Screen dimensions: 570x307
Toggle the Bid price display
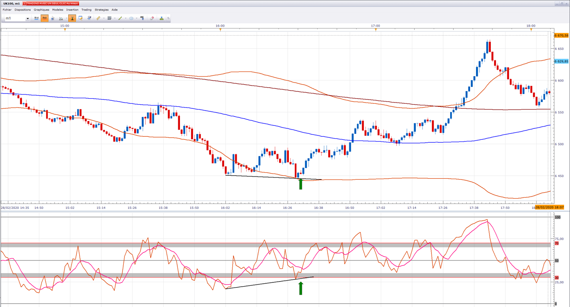pyautogui.click(x=36, y=18)
